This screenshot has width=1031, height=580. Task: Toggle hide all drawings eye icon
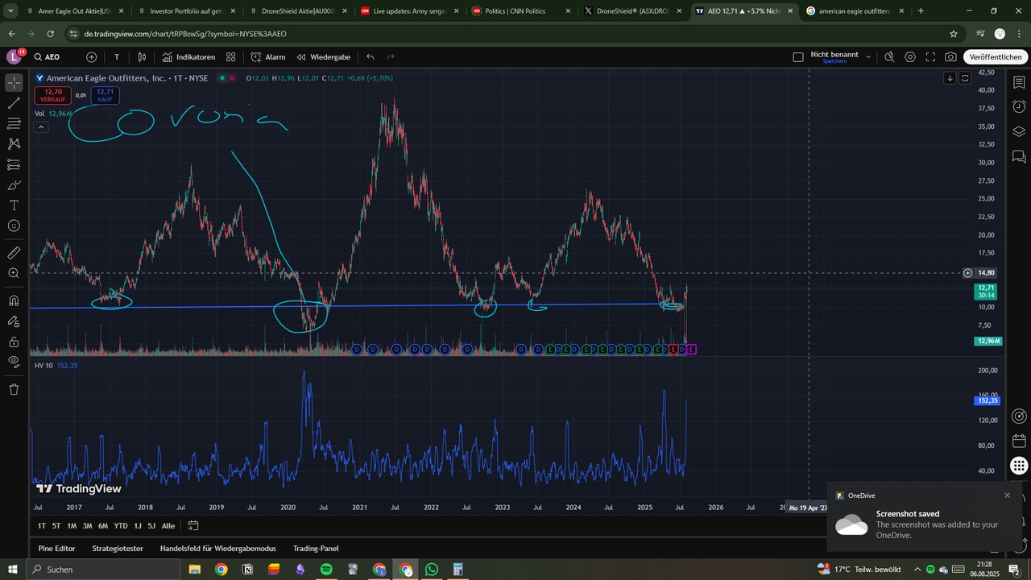(14, 362)
